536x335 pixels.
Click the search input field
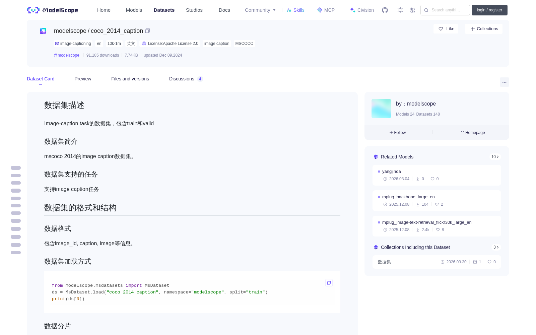[x=445, y=10]
